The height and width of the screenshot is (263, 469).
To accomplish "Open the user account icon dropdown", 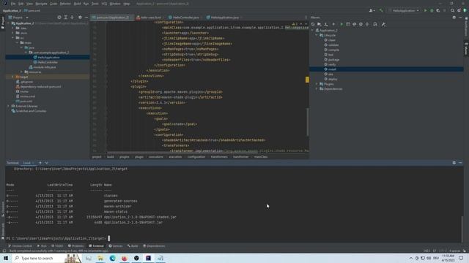I will 372,10.
